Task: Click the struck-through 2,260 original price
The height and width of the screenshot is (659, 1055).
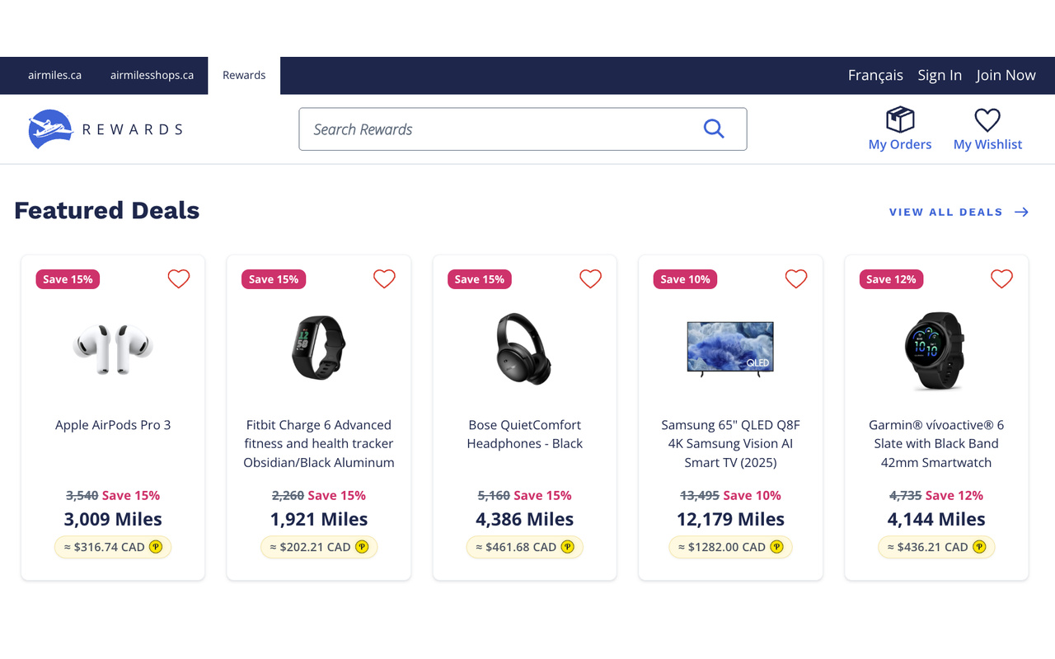Action: (x=288, y=495)
